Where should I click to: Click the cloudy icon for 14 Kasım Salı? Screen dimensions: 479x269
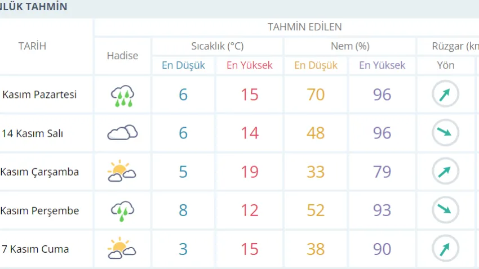click(x=122, y=133)
